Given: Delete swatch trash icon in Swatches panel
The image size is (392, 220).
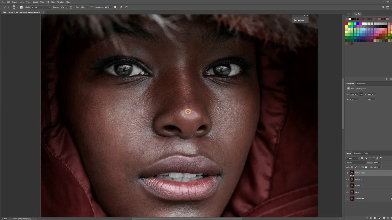Looking at the screenshot, I should [391, 79].
